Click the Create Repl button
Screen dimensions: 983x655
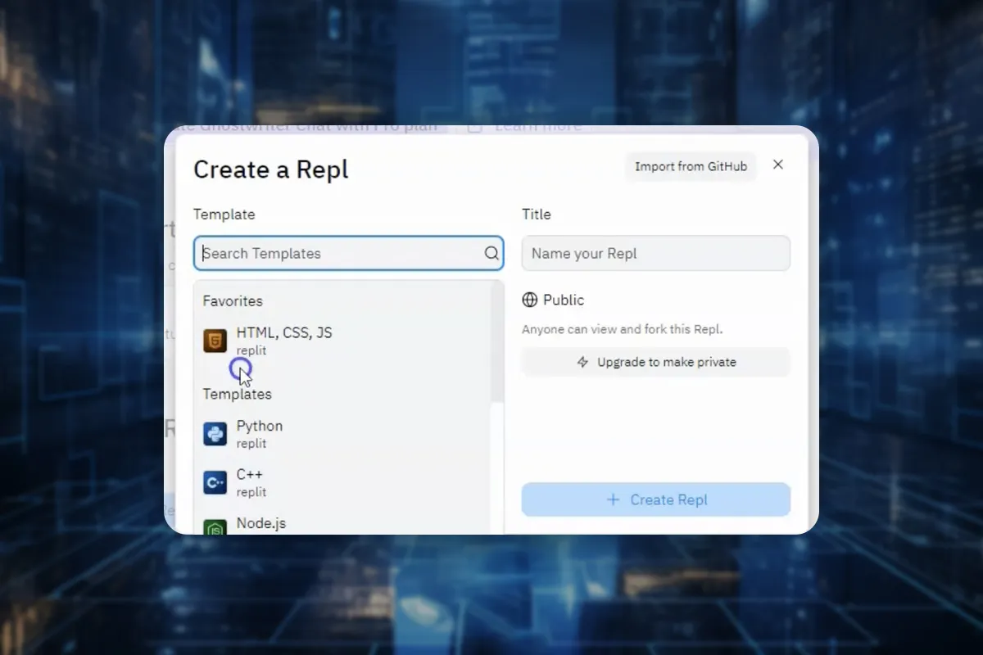click(656, 499)
